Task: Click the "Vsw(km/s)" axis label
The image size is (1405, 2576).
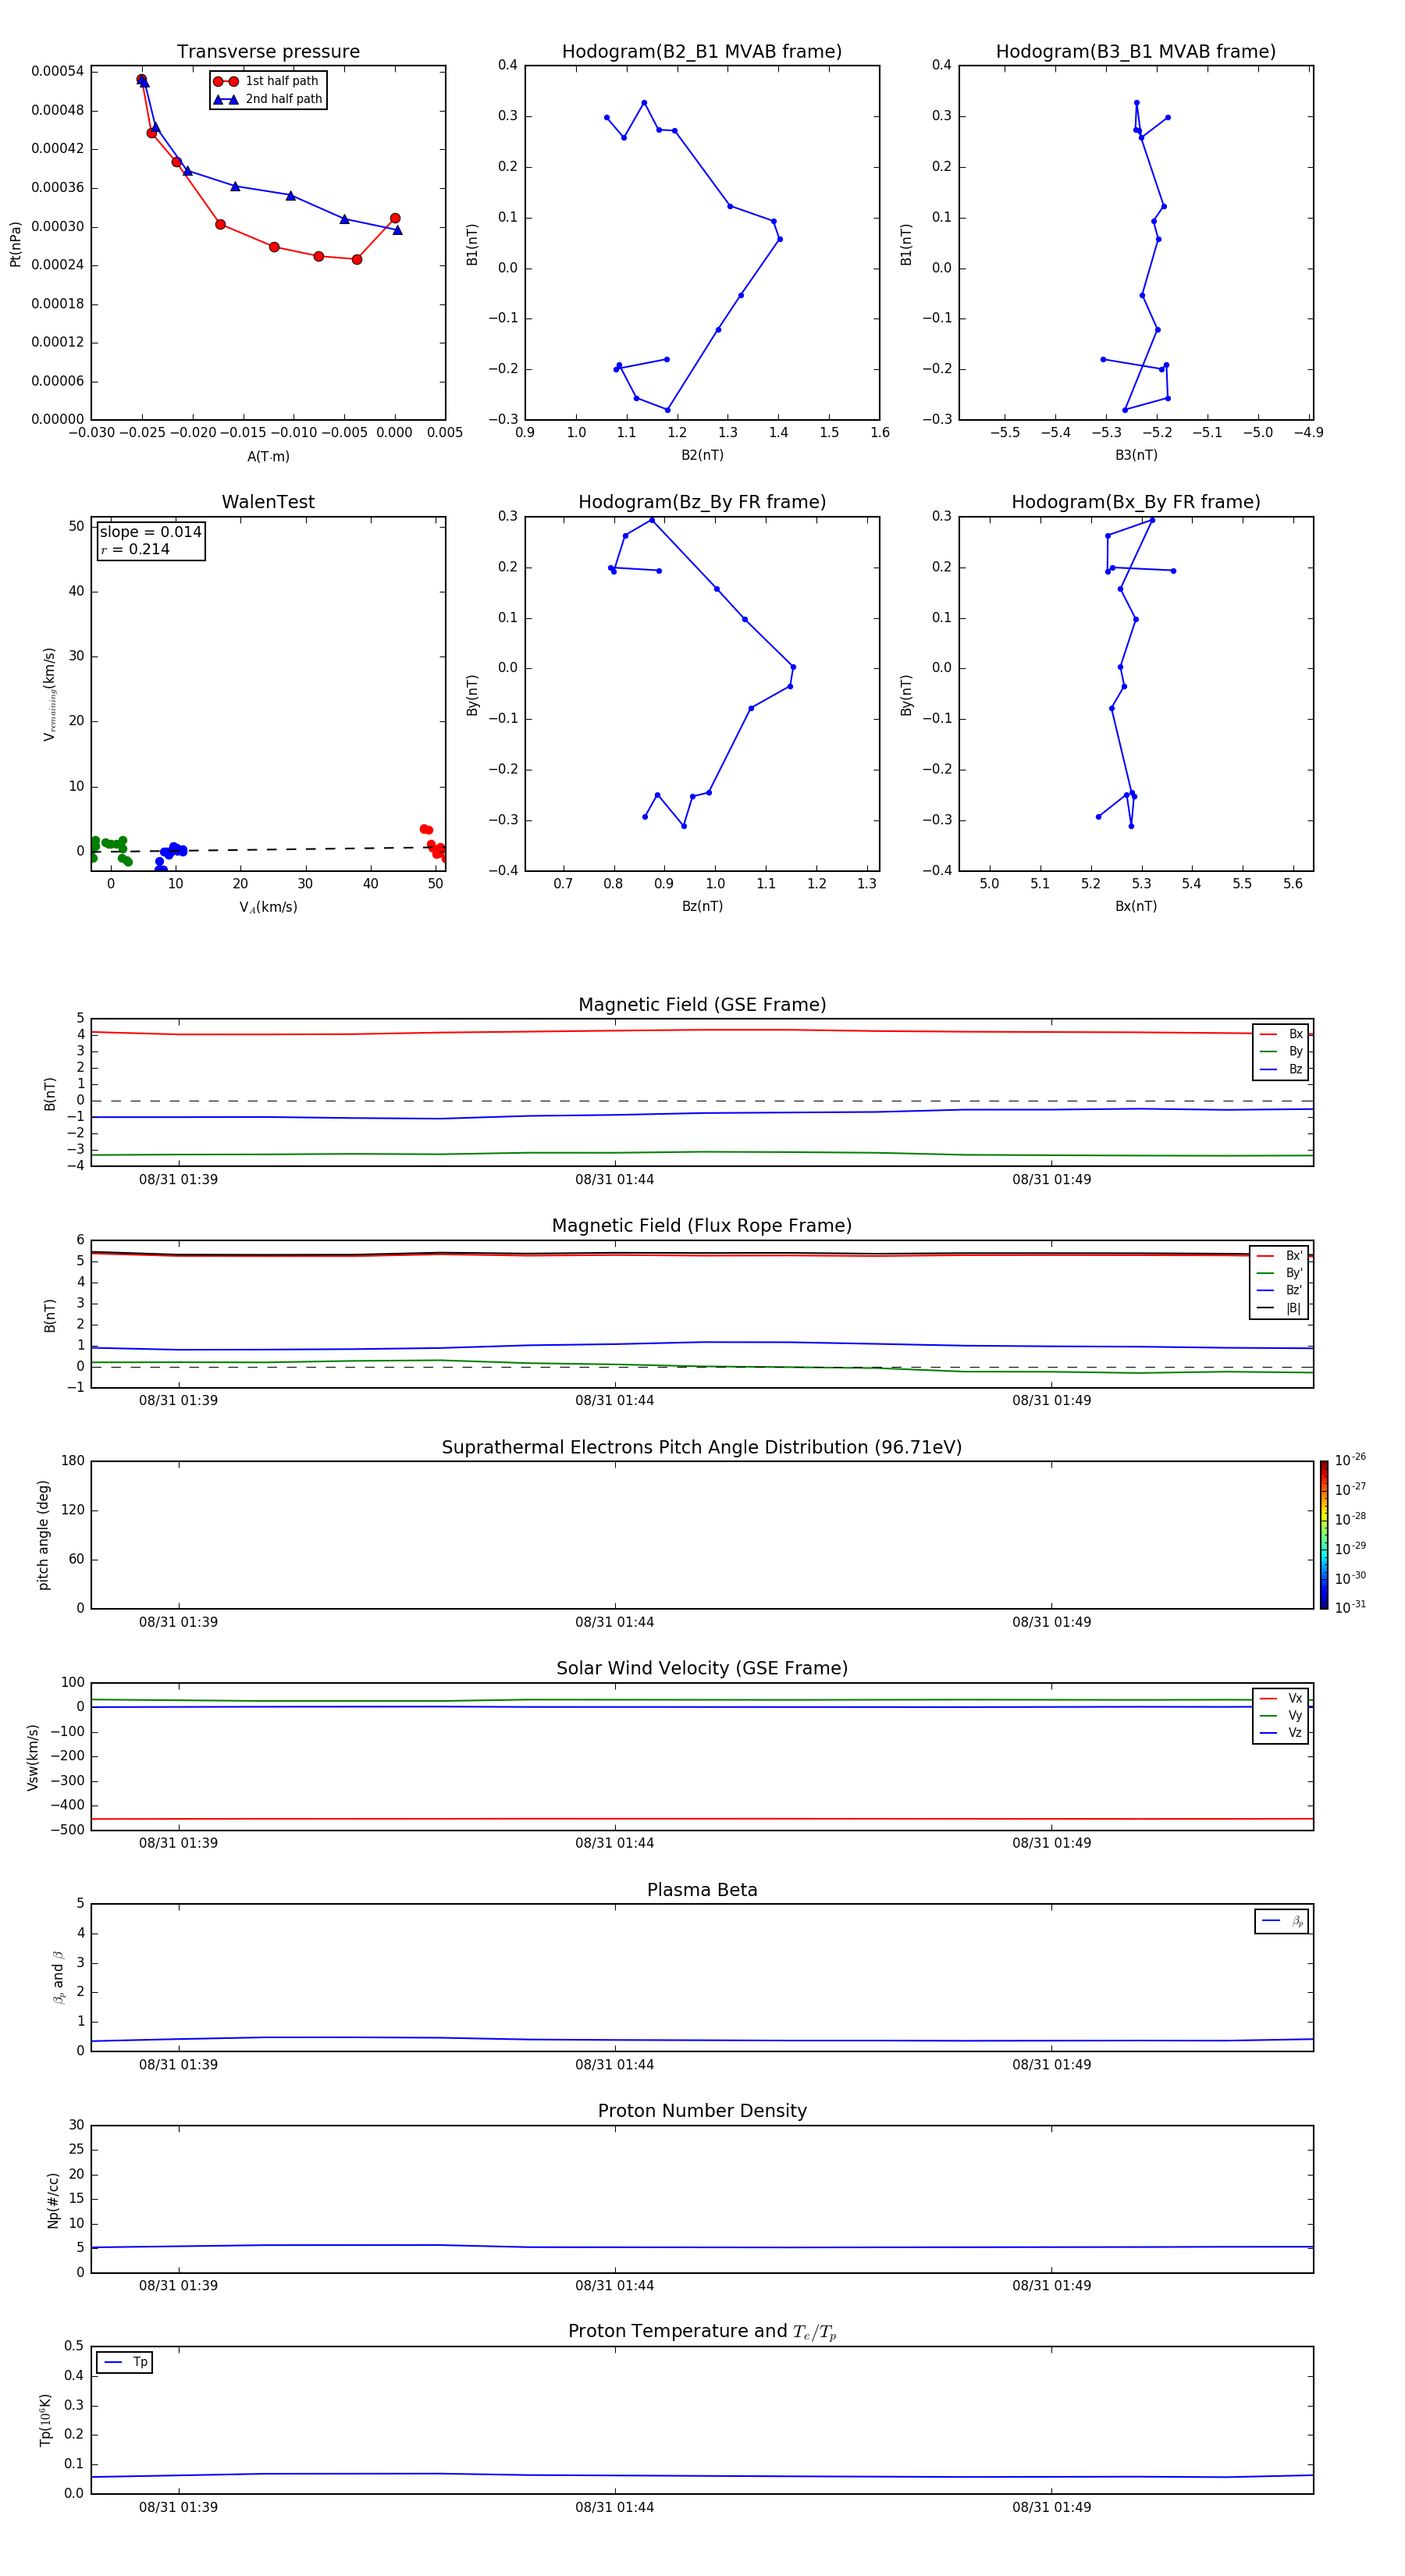Action: coord(33,1757)
